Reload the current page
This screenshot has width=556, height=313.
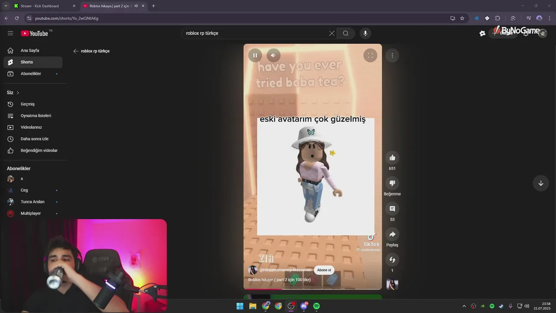coord(17,18)
